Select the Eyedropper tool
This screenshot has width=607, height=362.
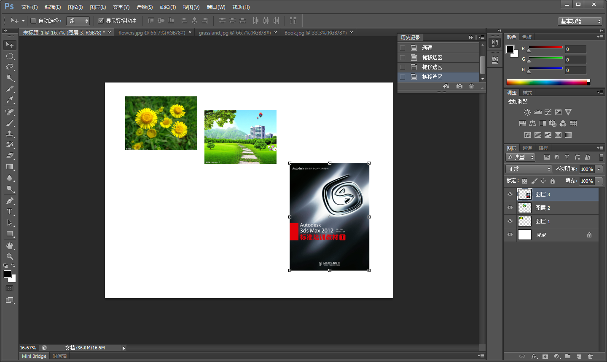tap(10, 100)
